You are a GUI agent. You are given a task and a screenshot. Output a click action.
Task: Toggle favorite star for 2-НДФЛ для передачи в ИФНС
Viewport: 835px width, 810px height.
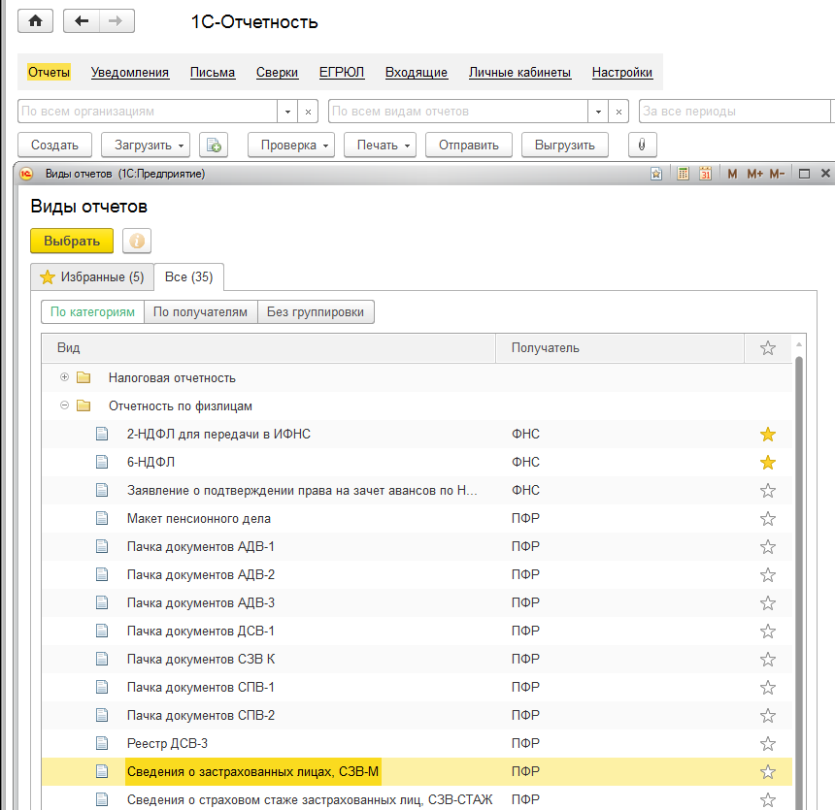click(768, 435)
